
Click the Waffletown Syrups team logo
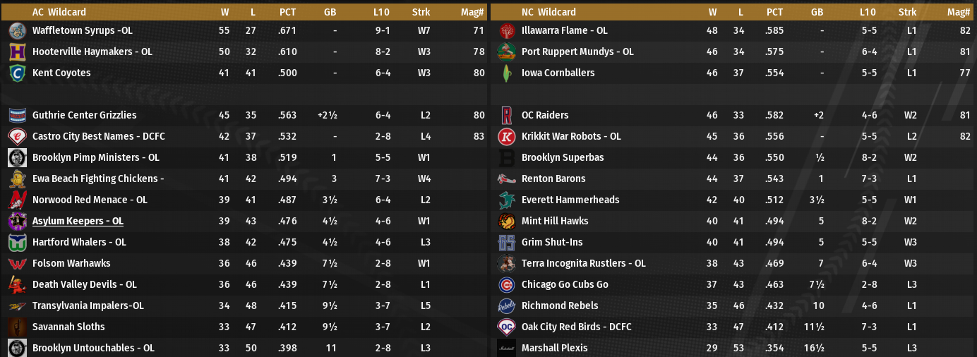coord(18,30)
